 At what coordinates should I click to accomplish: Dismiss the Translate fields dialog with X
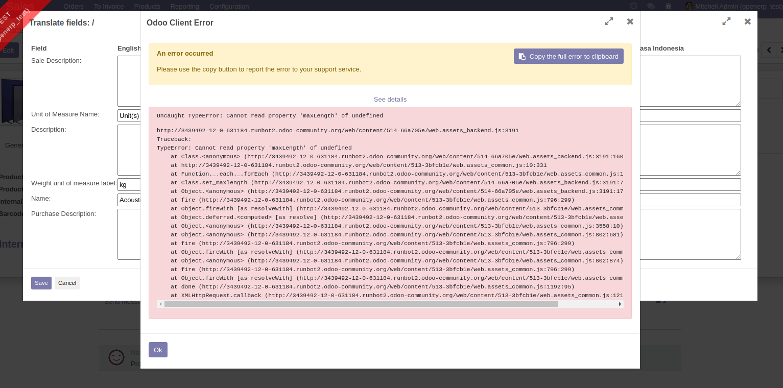click(747, 21)
